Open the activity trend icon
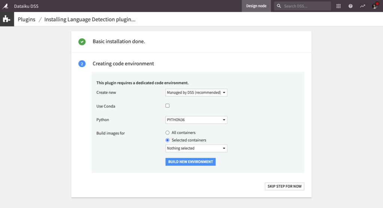Viewport: 383px width, 208px height. pos(362,6)
